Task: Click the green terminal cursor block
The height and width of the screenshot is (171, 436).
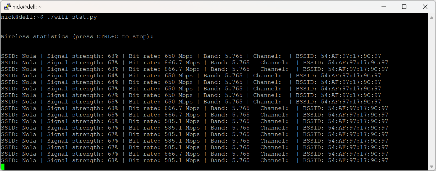Action: (2, 167)
